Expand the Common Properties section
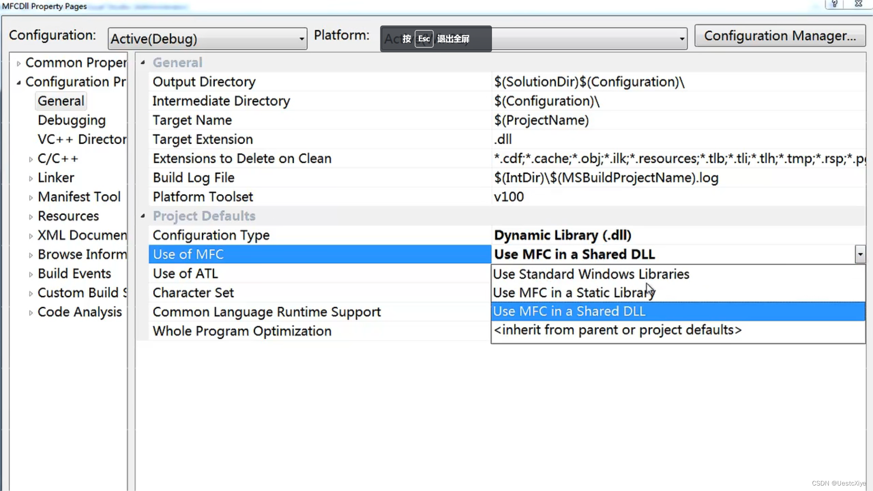 point(19,62)
